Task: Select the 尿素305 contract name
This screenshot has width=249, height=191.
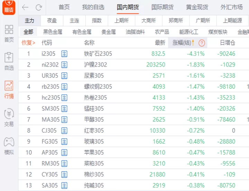Action: click(94, 76)
